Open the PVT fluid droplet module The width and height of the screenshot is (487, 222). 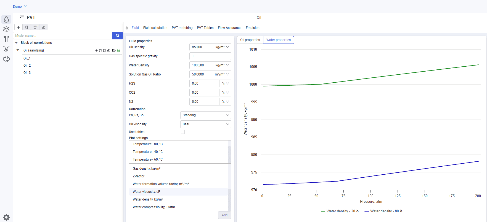6,19
